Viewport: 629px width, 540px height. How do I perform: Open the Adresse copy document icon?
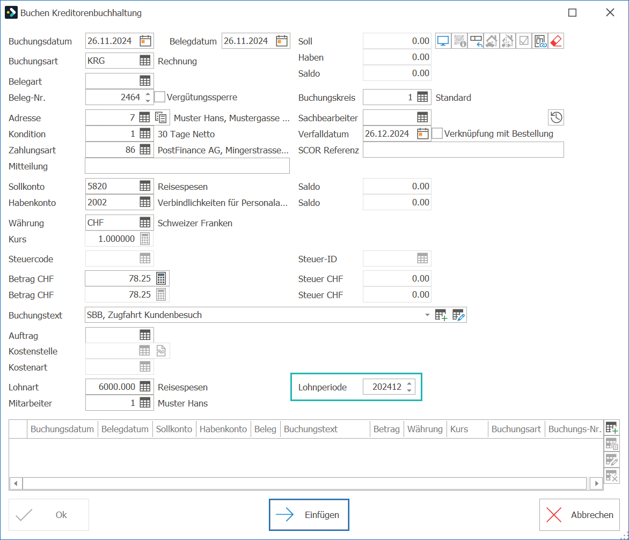(x=161, y=118)
